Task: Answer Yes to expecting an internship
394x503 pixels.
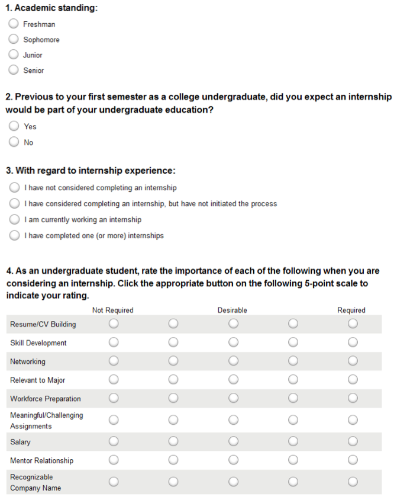Action: pos(14,126)
